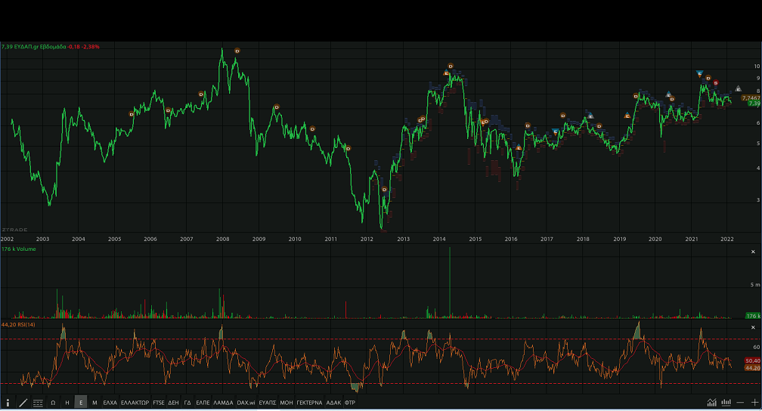Click the D dividend marker at 2008 peak
762x411 pixels.
coord(237,51)
